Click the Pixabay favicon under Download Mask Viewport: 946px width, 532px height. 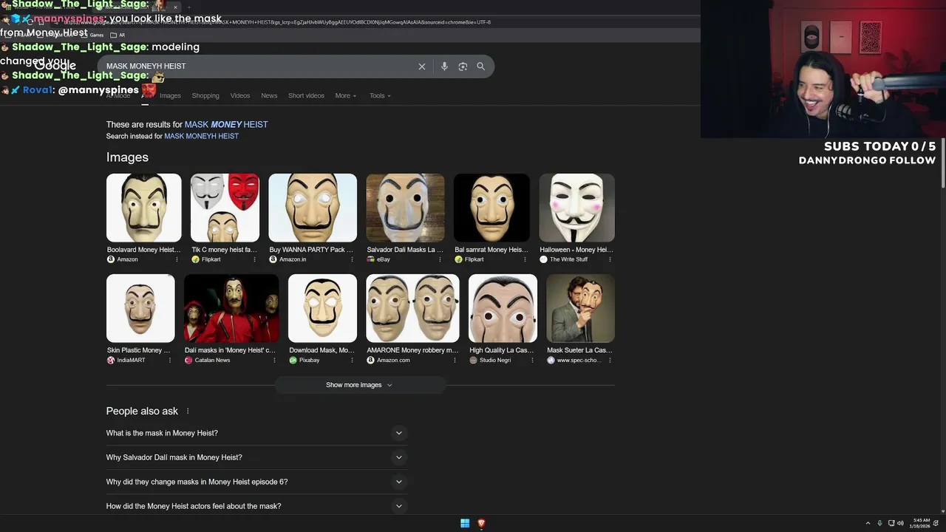293,361
